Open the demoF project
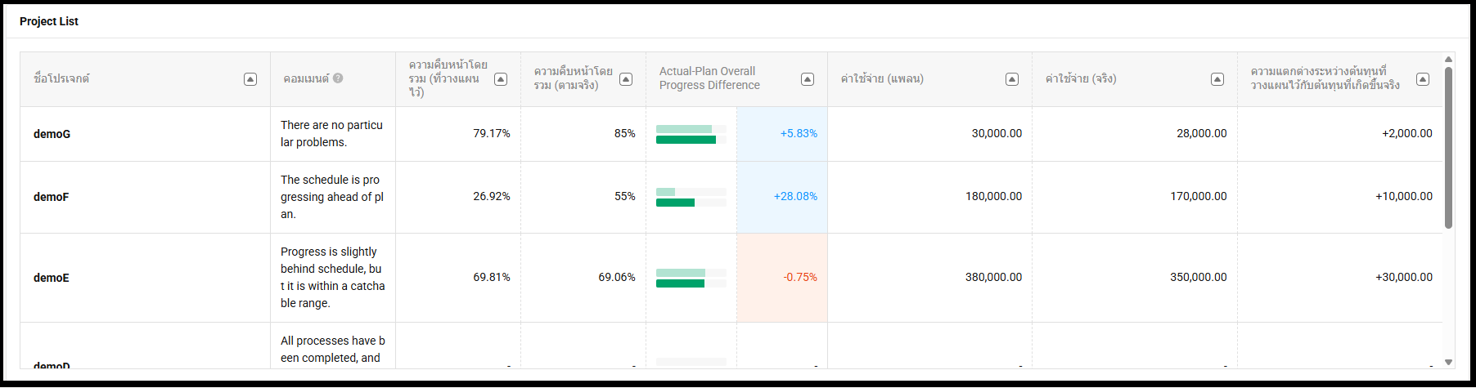 coord(51,197)
